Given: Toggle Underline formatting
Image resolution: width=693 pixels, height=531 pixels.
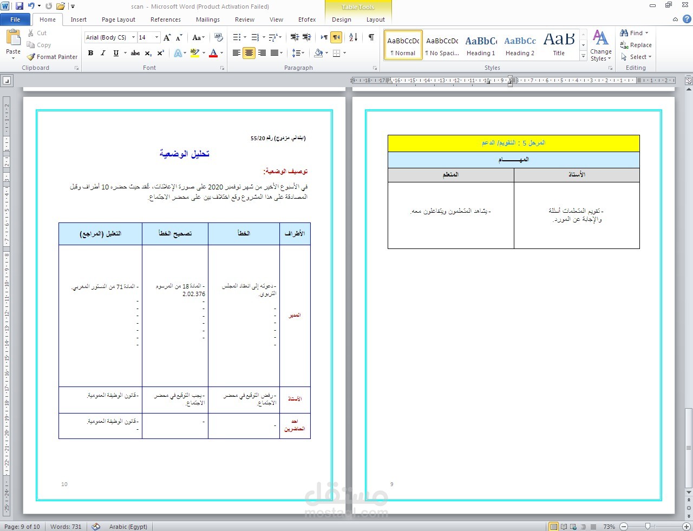Looking at the screenshot, I should tap(116, 53).
